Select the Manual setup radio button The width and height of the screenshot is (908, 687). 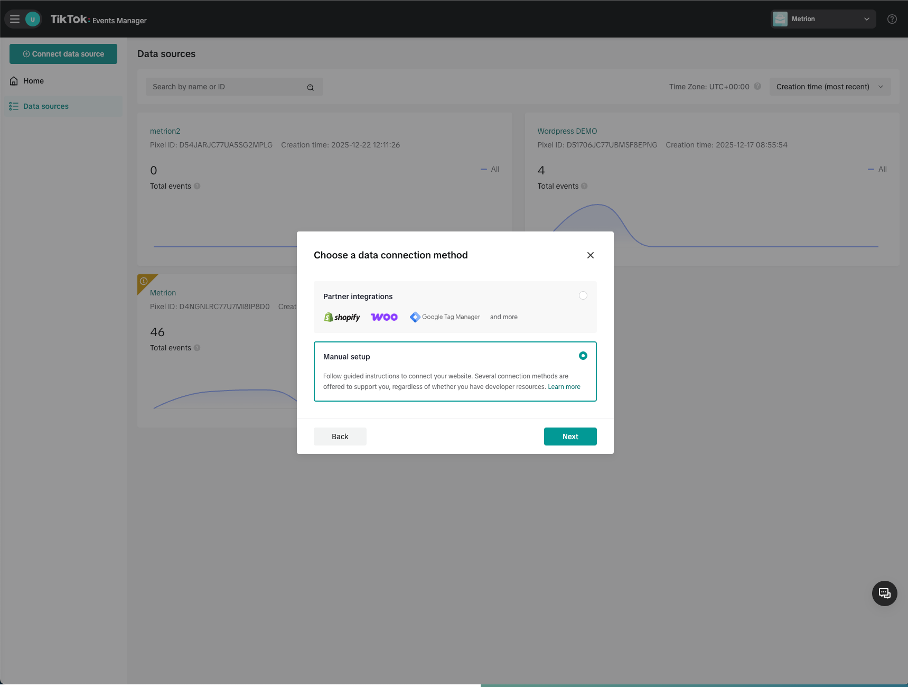[x=583, y=356]
